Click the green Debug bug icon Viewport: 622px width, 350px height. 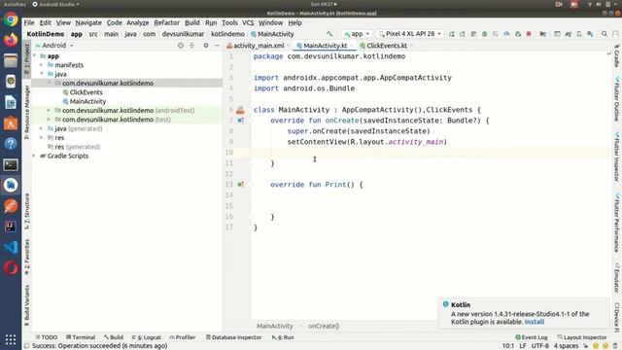pos(484,34)
